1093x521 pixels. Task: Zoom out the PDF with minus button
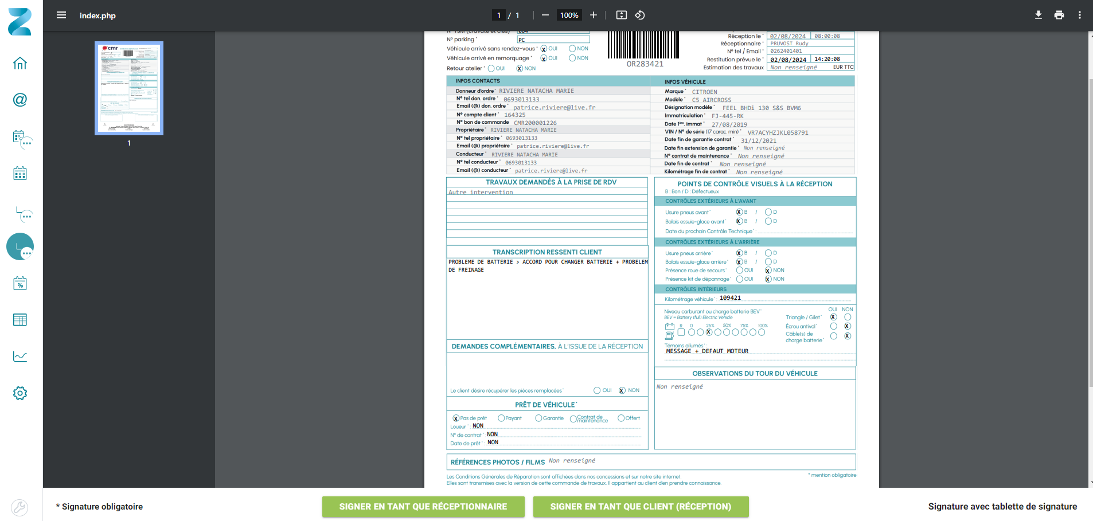545,15
